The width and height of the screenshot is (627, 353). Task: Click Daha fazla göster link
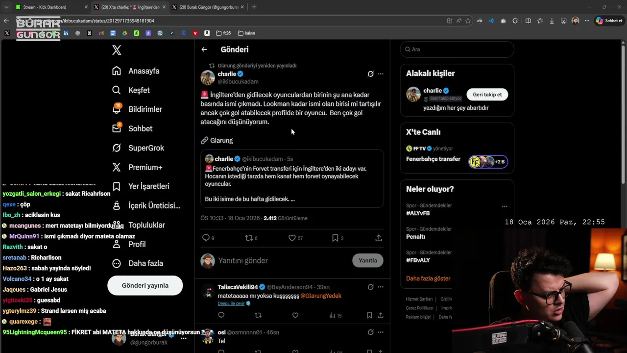tap(428, 278)
